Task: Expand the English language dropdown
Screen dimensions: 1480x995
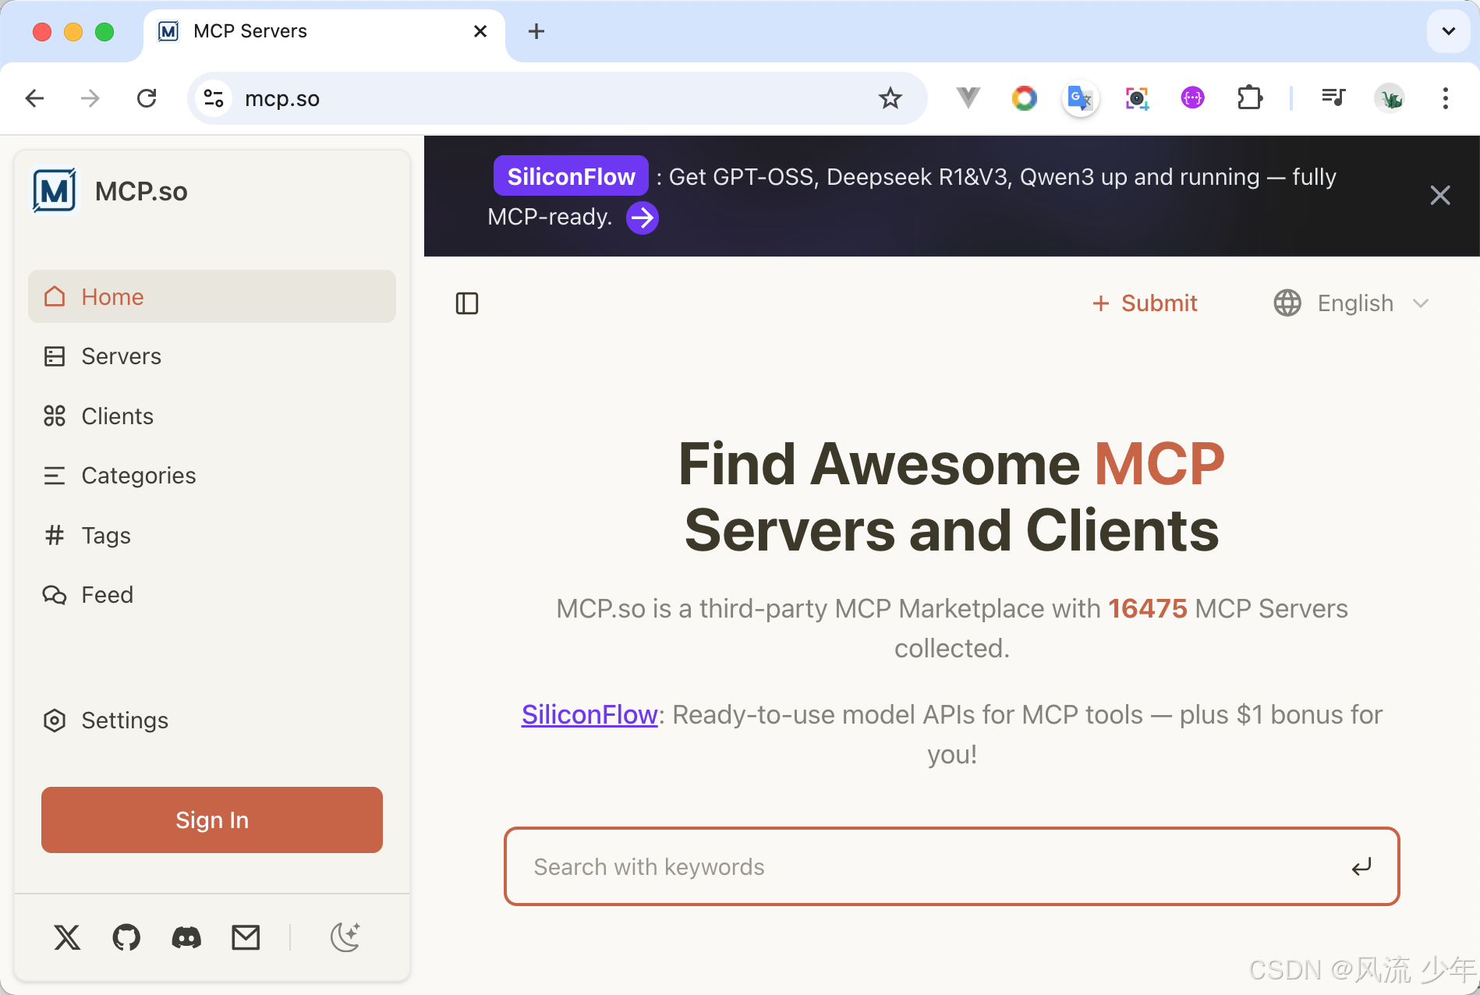Action: coord(1352,303)
